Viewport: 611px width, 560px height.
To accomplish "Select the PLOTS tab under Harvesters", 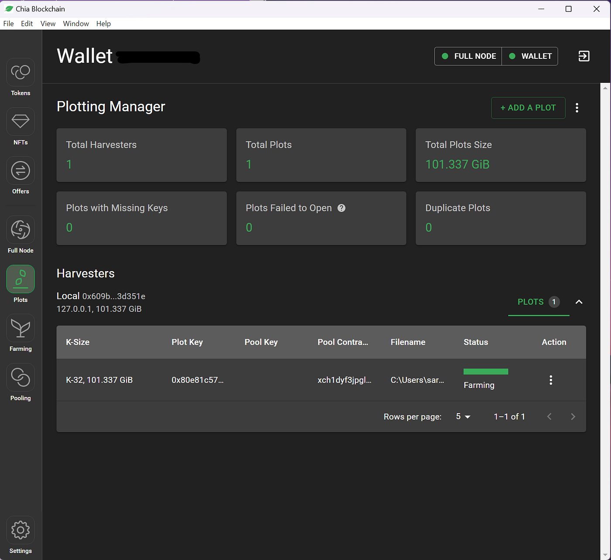I will pyautogui.click(x=539, y=302).
